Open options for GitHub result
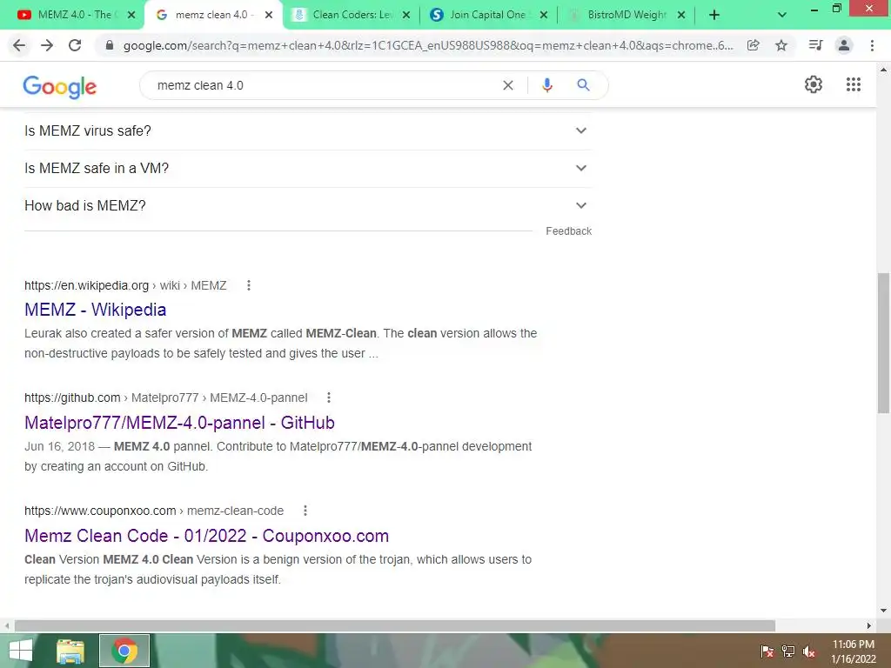 pos(328,397)
